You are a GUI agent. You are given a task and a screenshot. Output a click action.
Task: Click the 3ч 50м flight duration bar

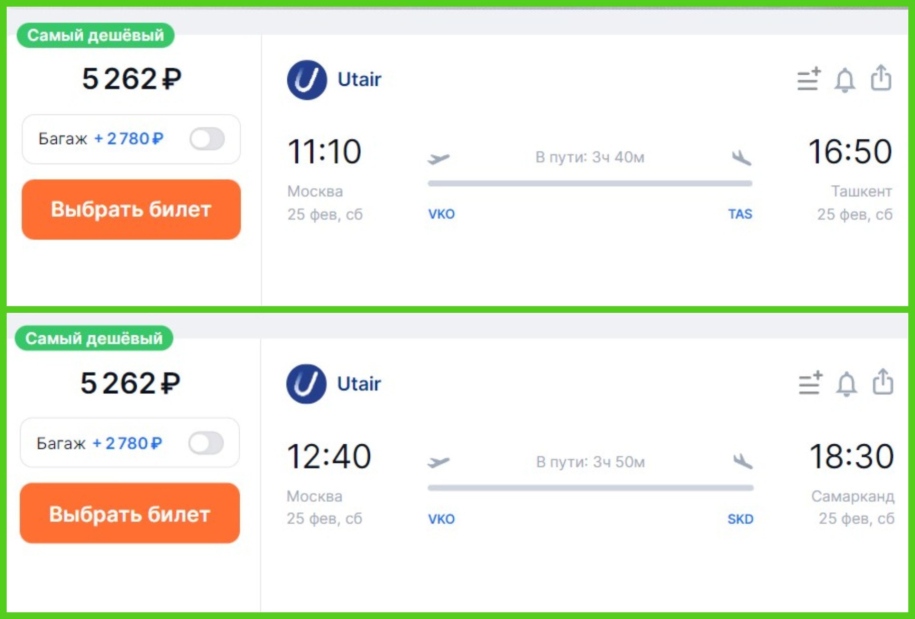(x=590, y=488)
